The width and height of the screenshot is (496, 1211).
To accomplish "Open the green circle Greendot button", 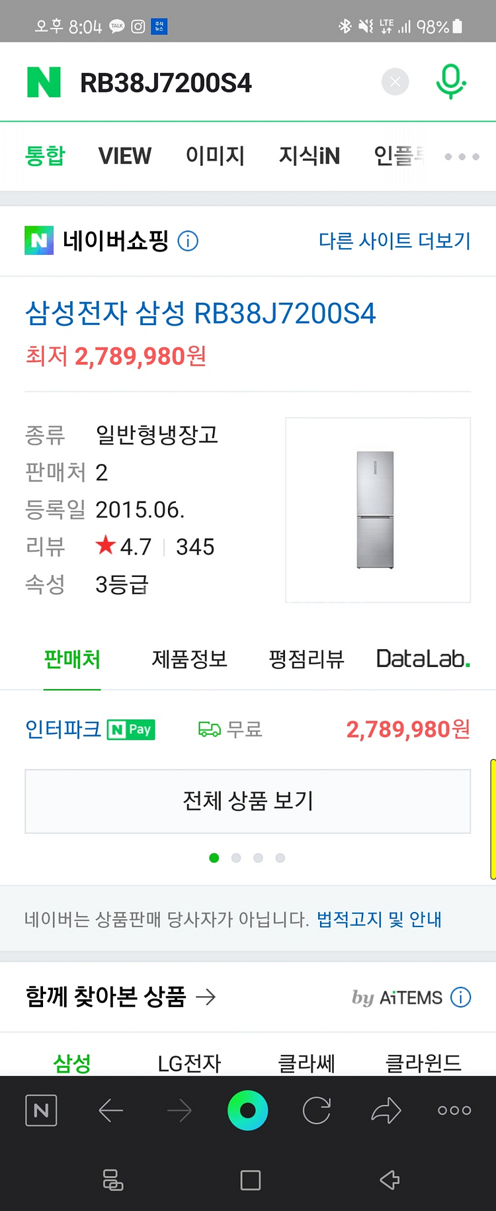I will click(248, 1110).
